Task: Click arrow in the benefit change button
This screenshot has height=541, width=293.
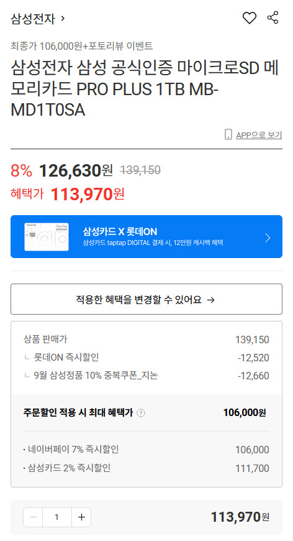Action: tap(210, 300)
